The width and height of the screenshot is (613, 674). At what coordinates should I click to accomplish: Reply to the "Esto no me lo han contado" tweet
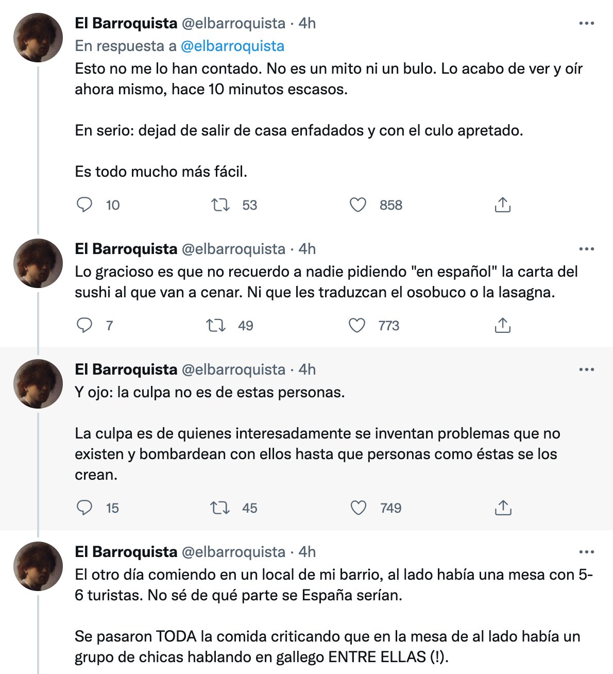pos(84,205)
